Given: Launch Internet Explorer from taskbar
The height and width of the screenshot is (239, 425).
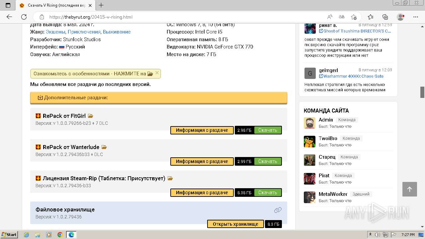Looking at the screenshot, I should click(x=26, y=235).
